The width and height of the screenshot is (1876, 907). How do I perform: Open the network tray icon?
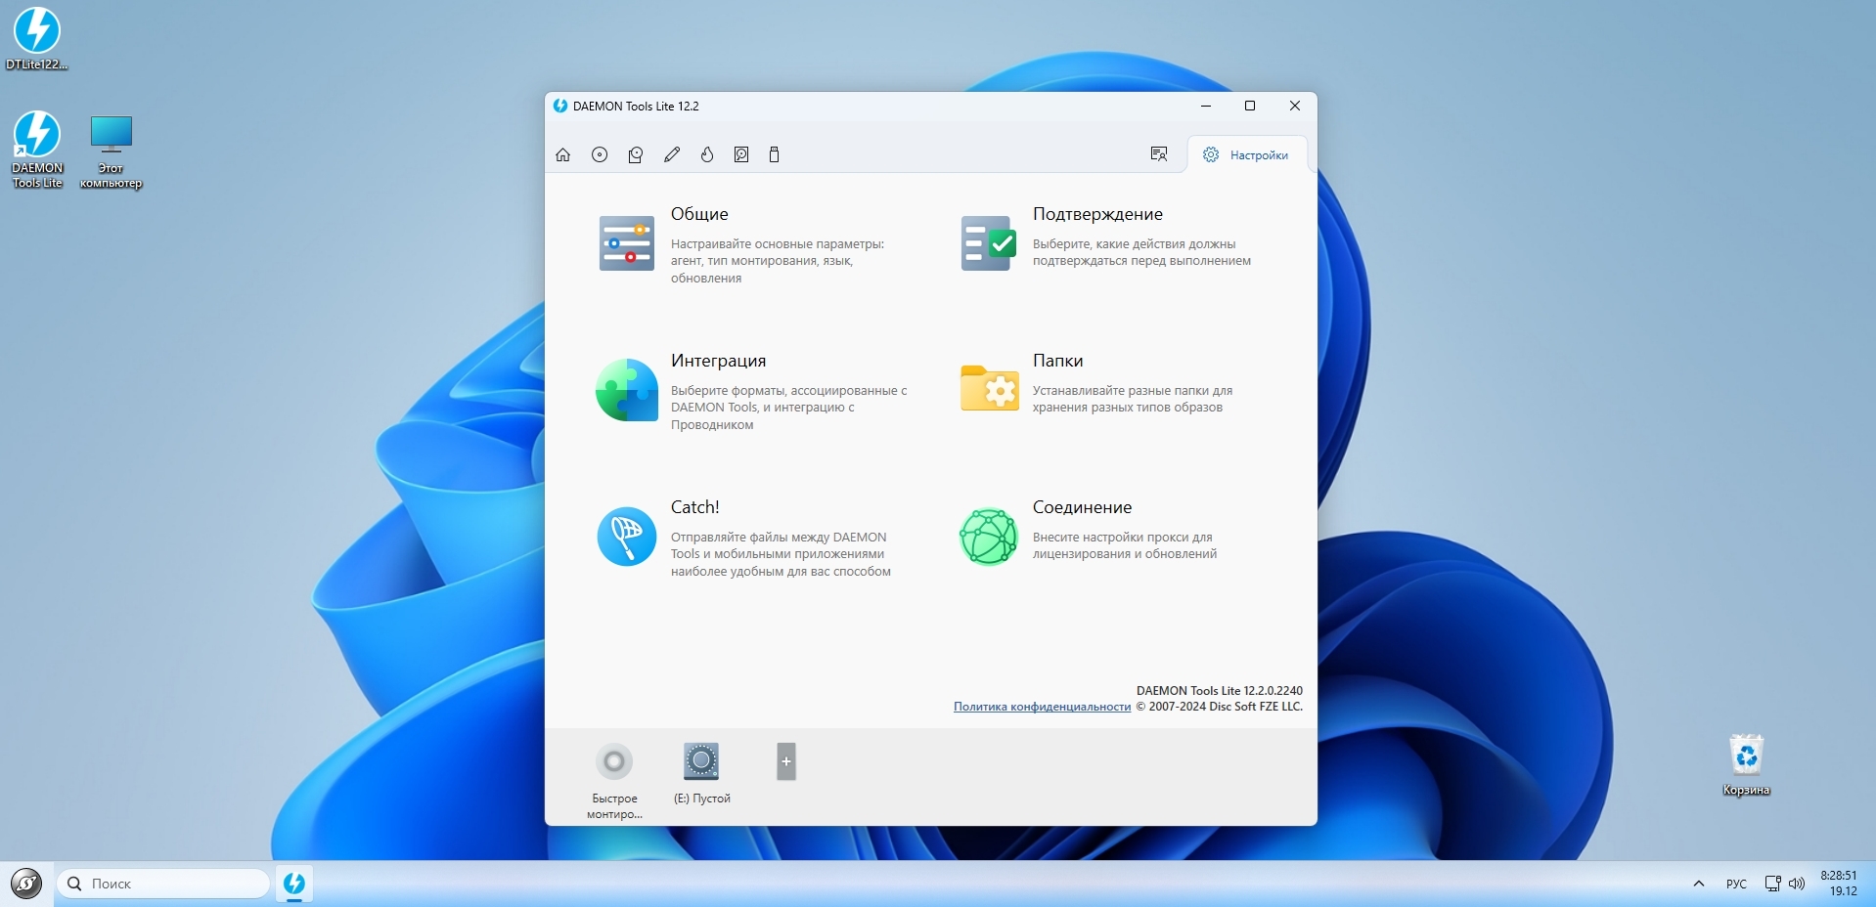click(1772, 884)
